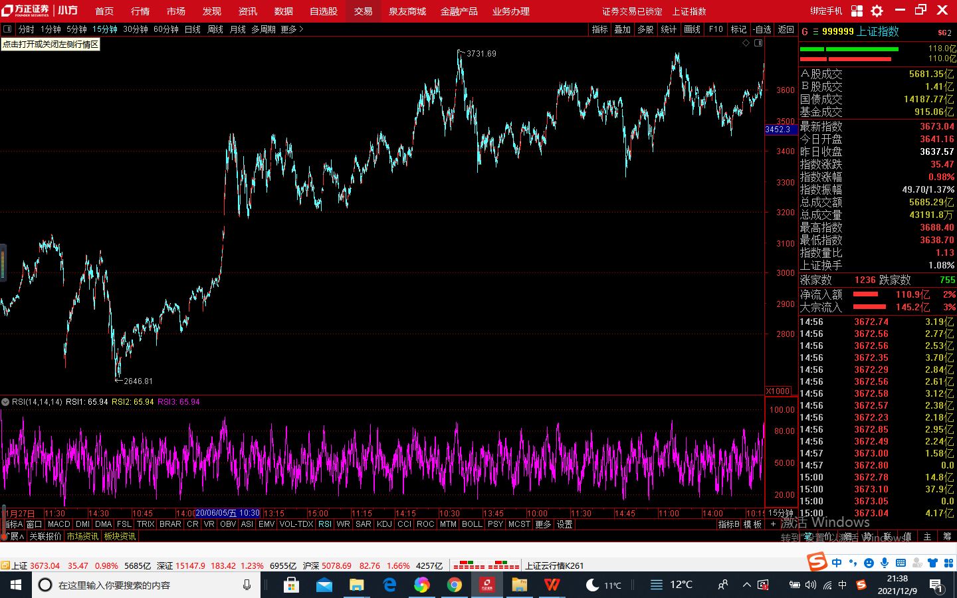Open 15分钟 period selector at axis
The height and width of the screenshot is (598, 957).
pyautogui.click(x=781, y=513)
